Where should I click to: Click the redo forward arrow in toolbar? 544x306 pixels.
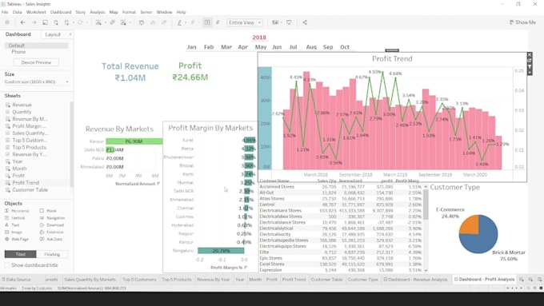point(34,22)
